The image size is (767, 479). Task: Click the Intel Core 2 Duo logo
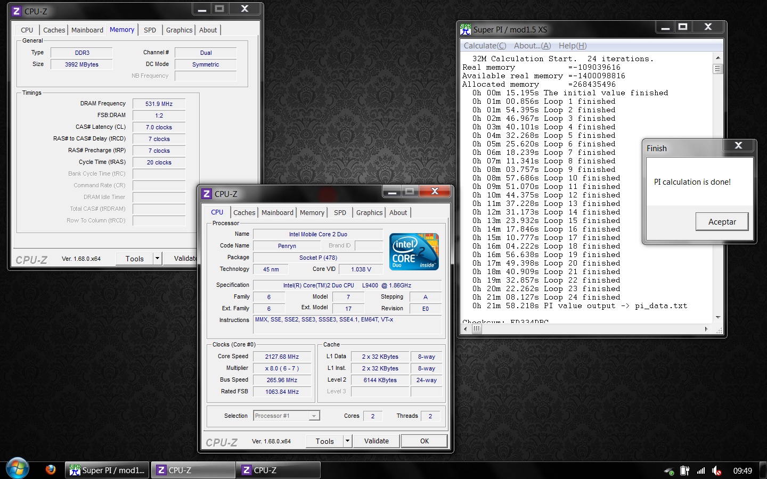click(x=414, y=251)
